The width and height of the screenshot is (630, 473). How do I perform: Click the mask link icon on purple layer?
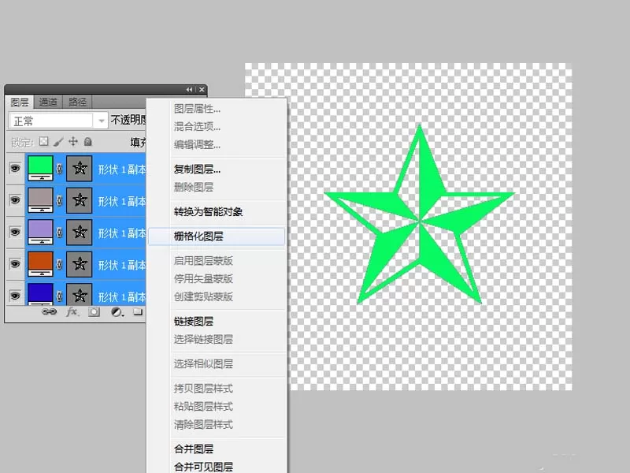pos(60,232)
